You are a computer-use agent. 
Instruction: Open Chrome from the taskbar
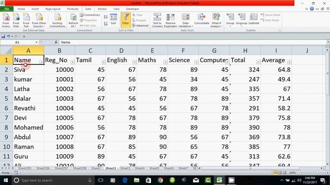[160, 180]
